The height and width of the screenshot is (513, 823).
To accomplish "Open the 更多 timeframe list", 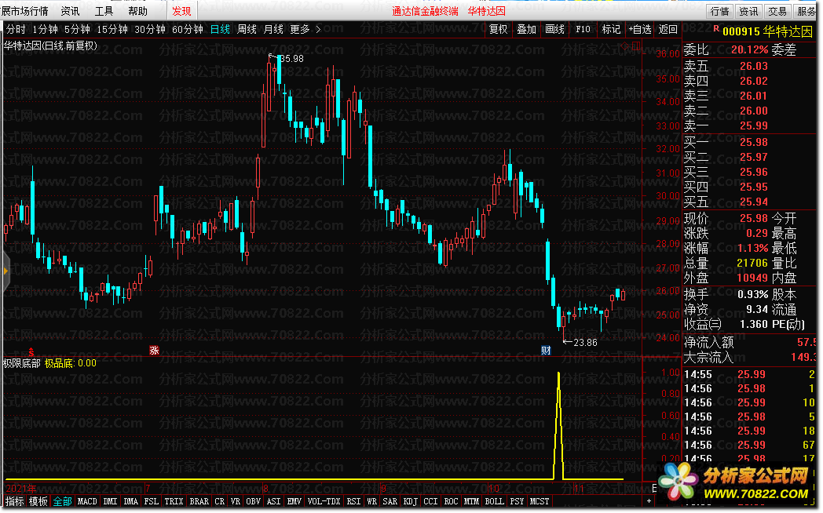I will pos(300,29).
